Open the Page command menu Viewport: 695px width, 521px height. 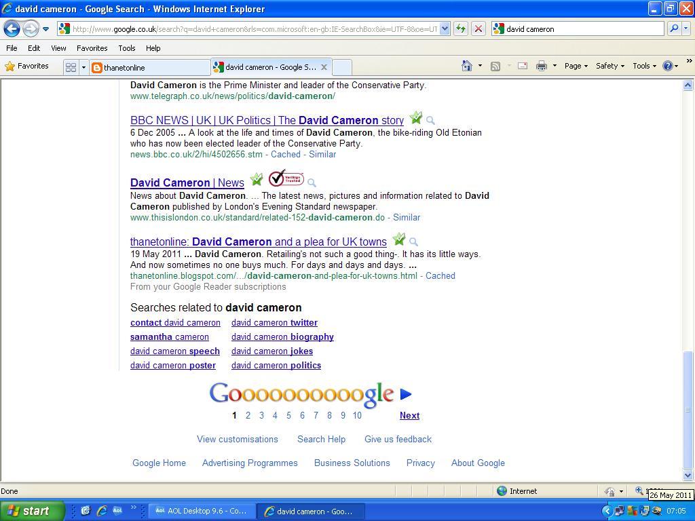pyautogui.click(x=576, y=66)
